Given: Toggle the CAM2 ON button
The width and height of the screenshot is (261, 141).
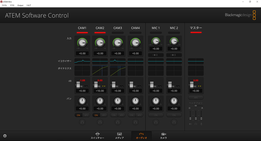Looking at the screenshot, I should pos(96,115).
